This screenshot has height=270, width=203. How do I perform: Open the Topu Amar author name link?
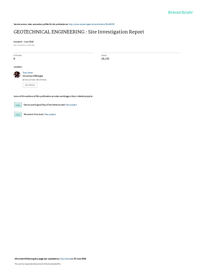[x=28, y=73]
